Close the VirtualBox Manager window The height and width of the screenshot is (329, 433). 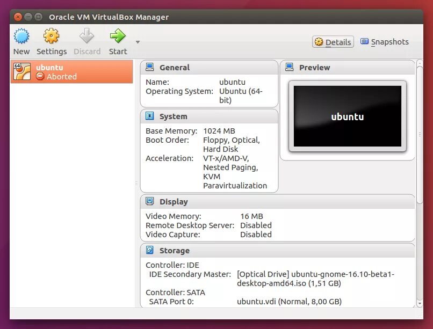(18, 17)
